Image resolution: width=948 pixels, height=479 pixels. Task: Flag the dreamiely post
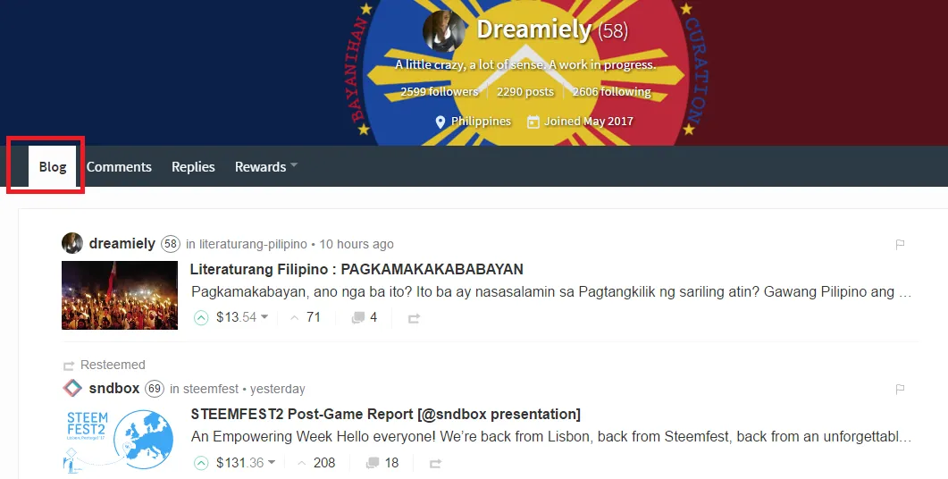900,244
